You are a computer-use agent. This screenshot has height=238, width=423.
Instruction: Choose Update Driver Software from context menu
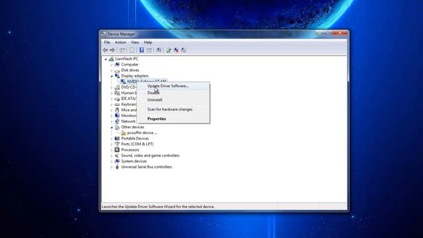pyautogui.click(x=173, y=86)
